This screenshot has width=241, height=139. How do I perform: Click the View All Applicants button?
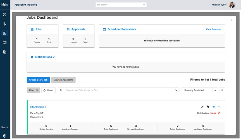[63, 80]
